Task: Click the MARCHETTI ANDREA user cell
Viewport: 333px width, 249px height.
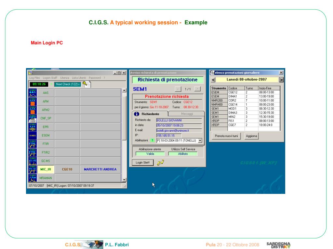Action: (x=100, y=169)
